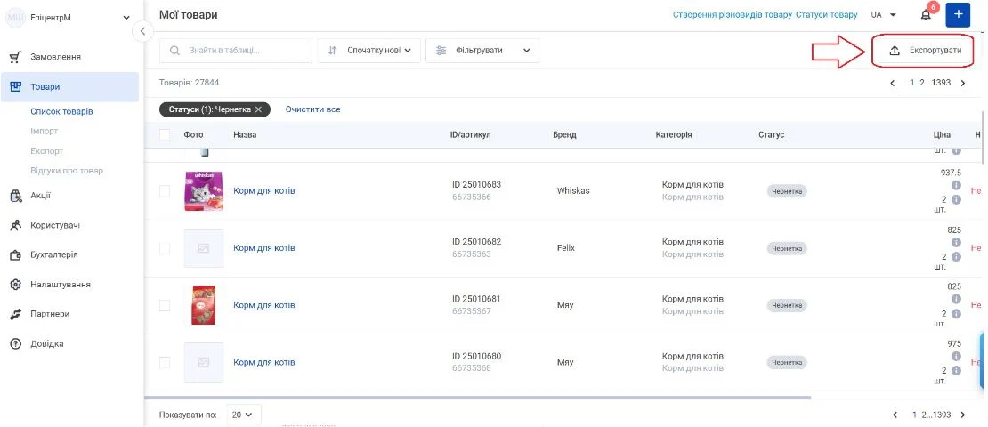Change rows per page dropdown 20
Viewport: 988px width, 427px height.
point(243,415)
